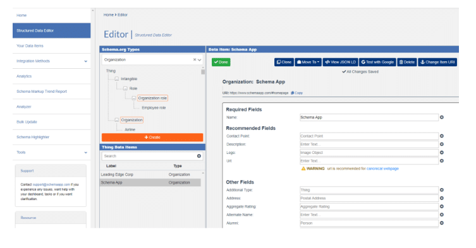
Task: Collapse the Organization role tree node
Action: click(x=133, y=98)
